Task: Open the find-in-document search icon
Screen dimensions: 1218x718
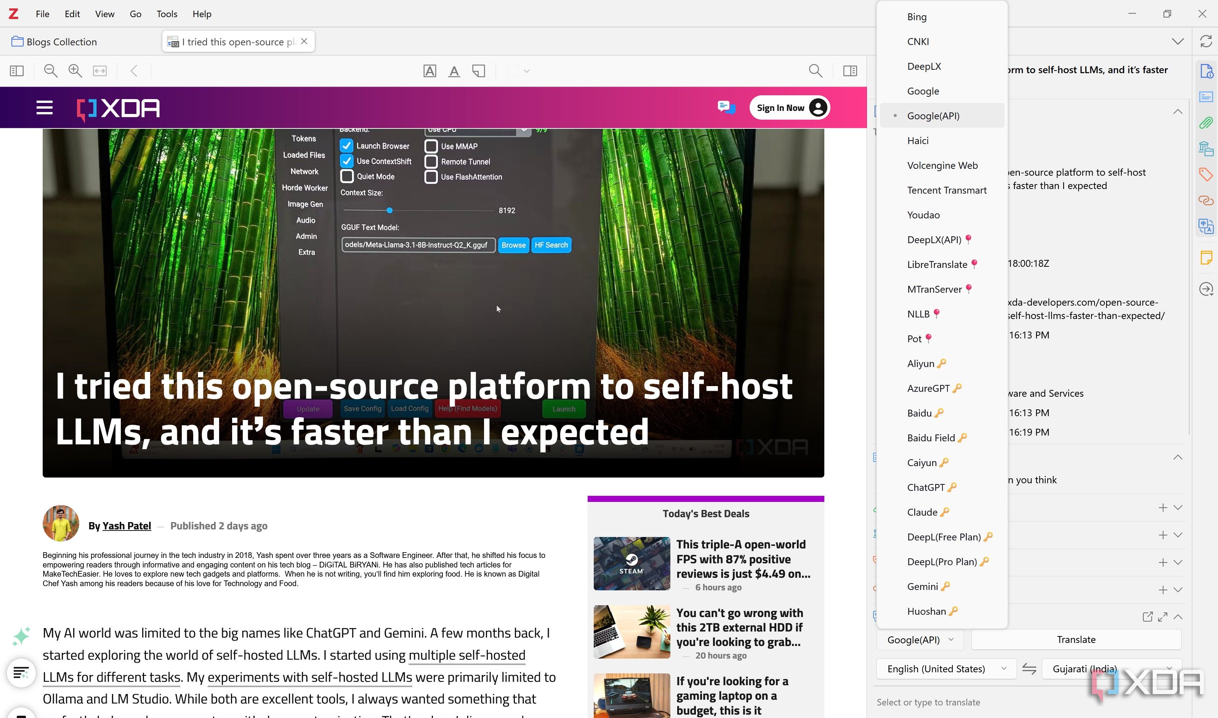Action: pyautogui.click(x=816, y=71)
